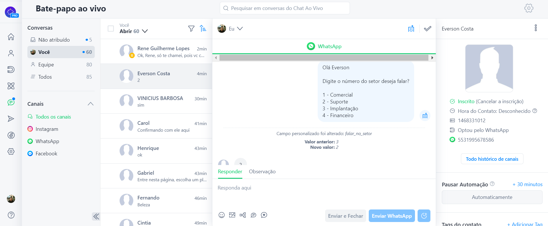Open the filter conversations icon

(191, 28)
